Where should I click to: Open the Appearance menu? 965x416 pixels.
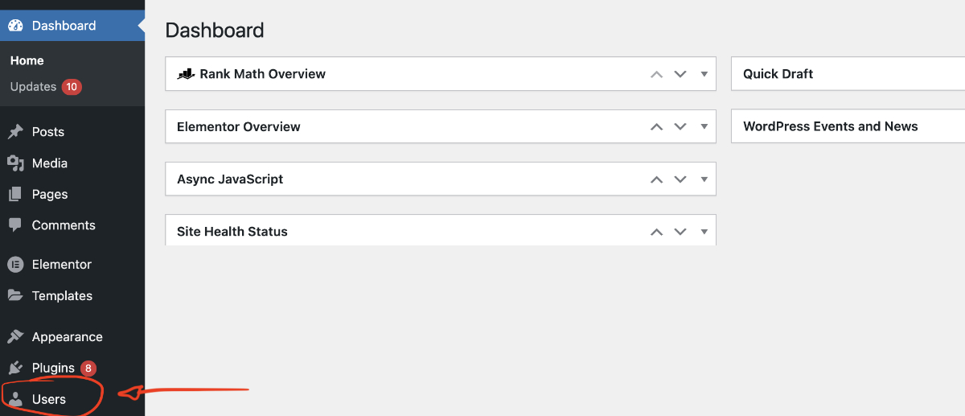72,337
